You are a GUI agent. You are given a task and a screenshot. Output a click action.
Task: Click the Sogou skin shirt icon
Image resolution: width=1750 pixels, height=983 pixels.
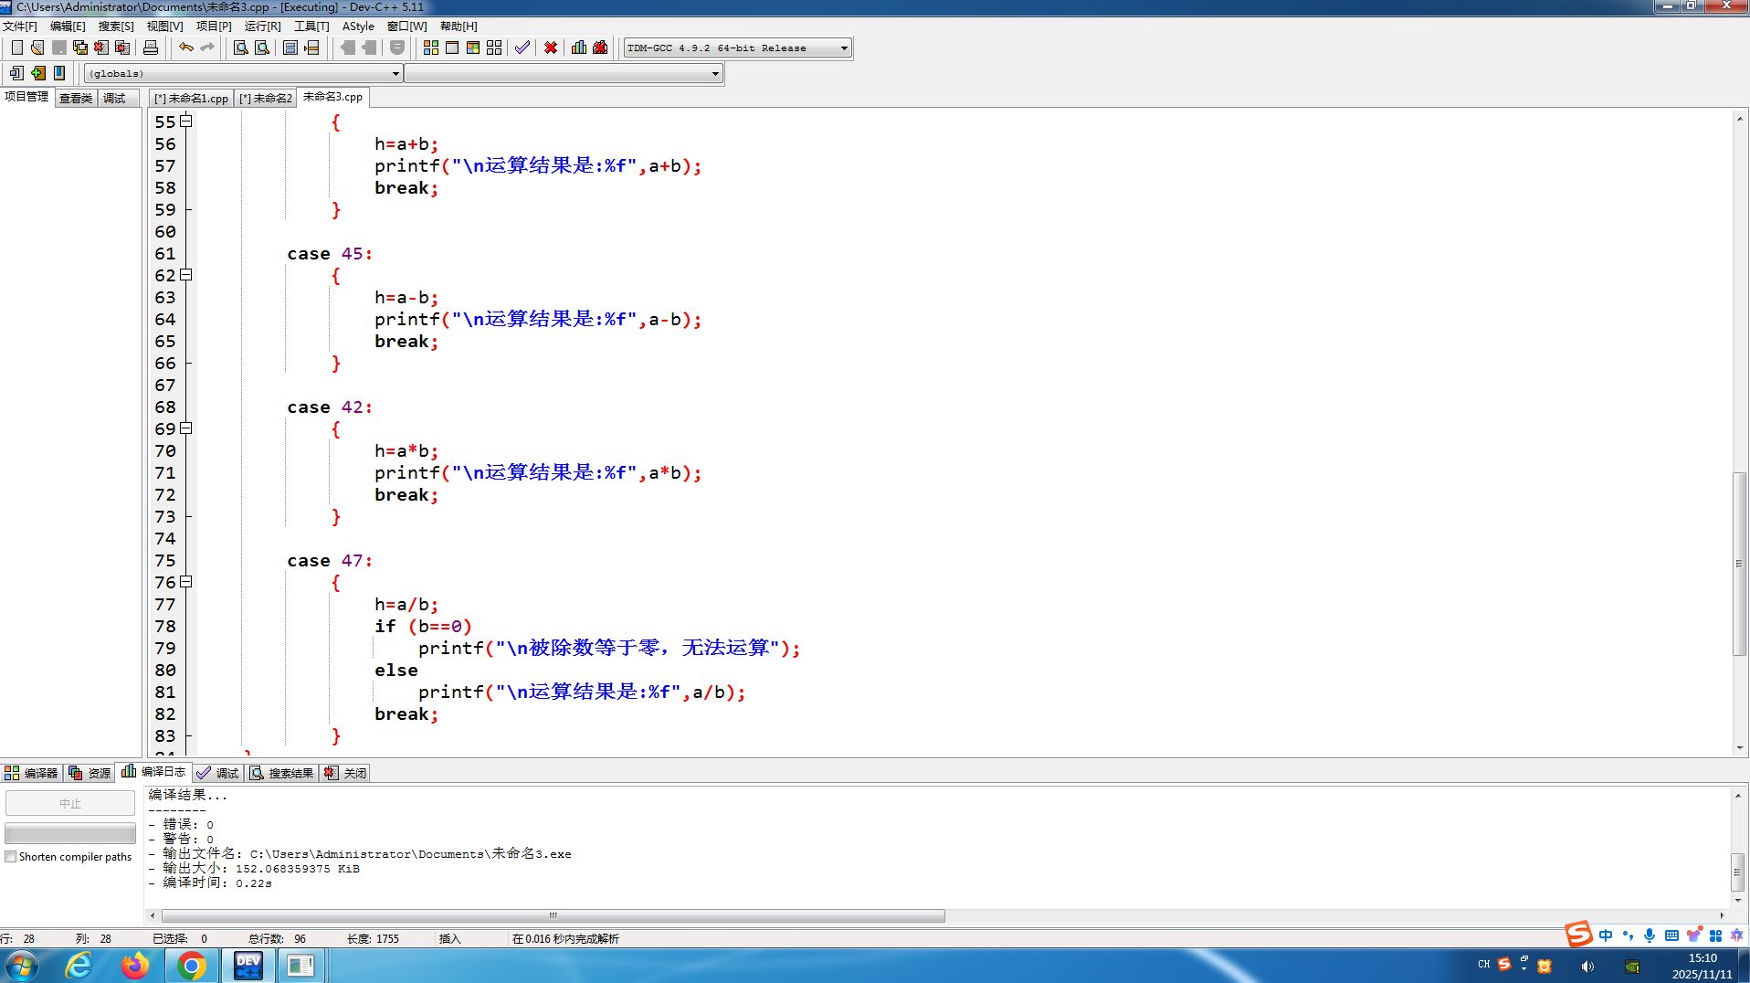(1693, 935)
